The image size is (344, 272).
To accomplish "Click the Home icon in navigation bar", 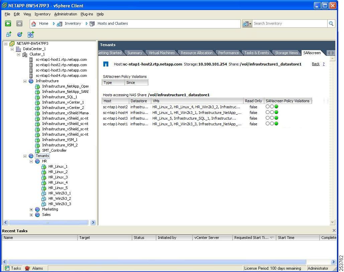I will (33, 24).
